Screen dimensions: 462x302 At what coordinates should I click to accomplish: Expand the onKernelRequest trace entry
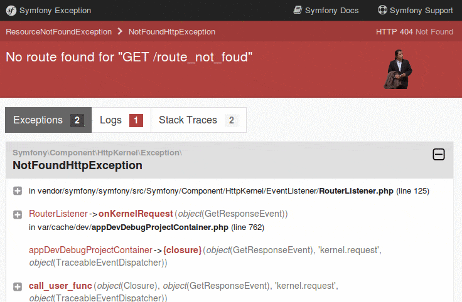coord(18,215)
